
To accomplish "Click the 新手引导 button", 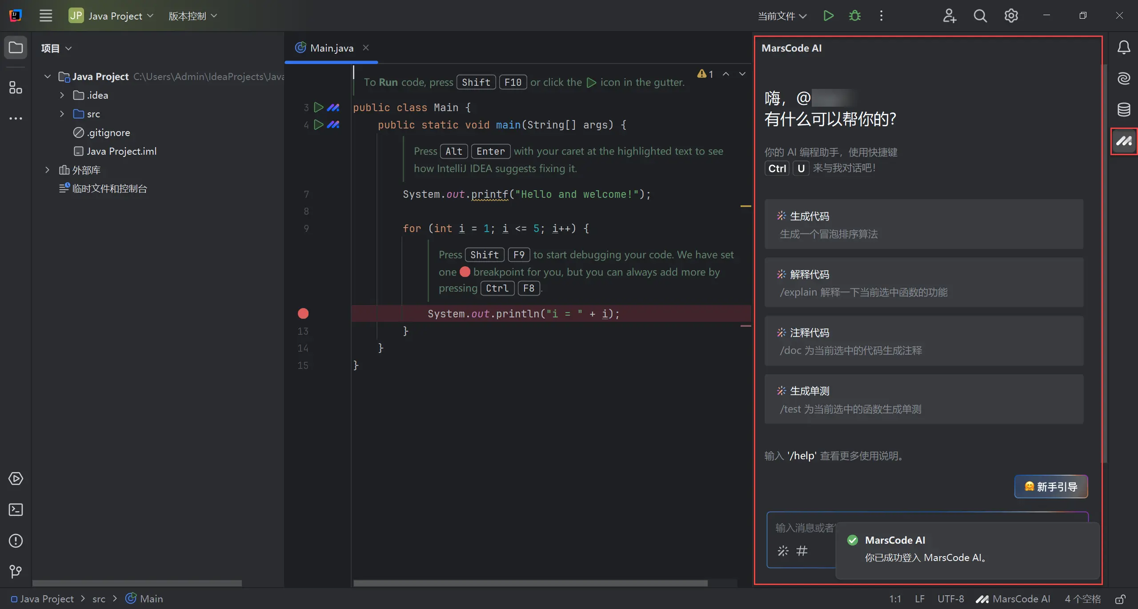I will (1051, 487).
